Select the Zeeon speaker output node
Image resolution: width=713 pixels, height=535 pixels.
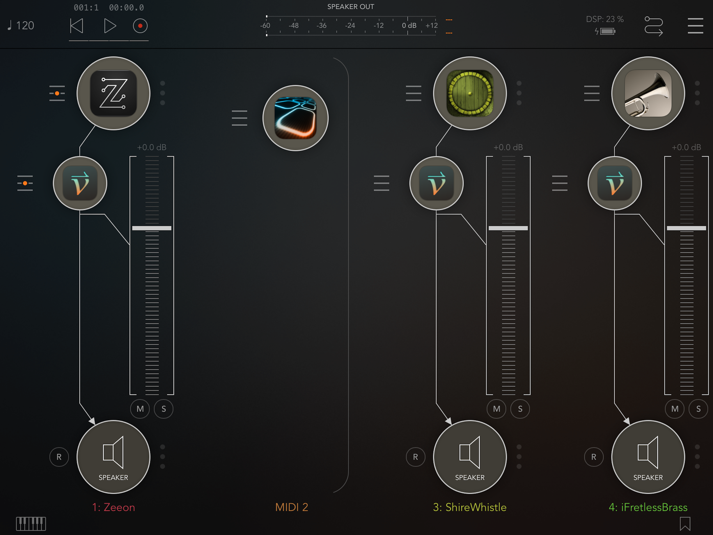(113, 457)
